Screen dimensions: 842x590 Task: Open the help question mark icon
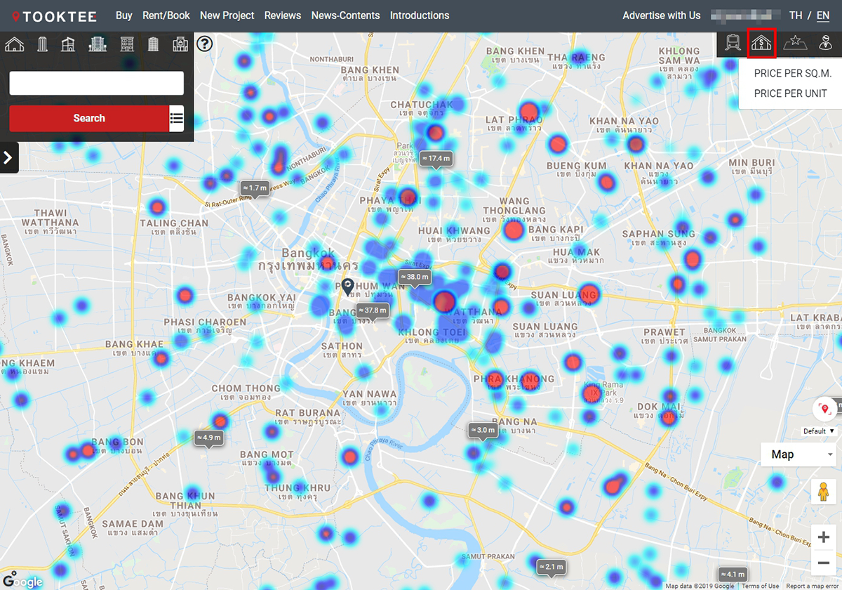204,44
